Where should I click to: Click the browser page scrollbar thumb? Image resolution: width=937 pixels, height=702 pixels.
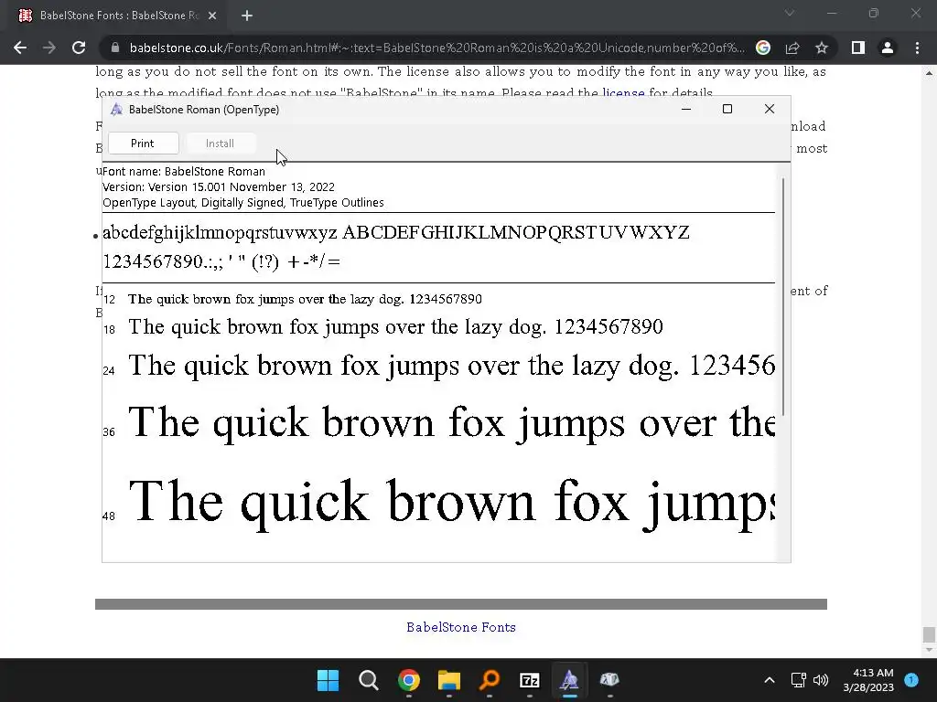(929, 634)
